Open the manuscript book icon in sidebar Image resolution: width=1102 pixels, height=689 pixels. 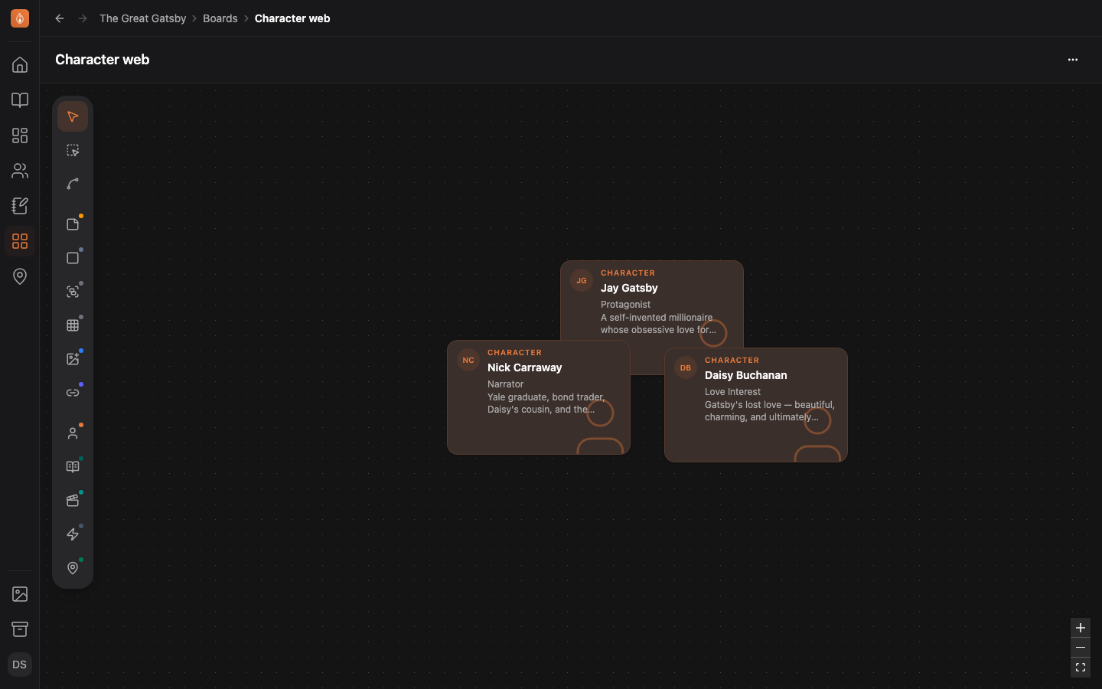coord(20,100)
